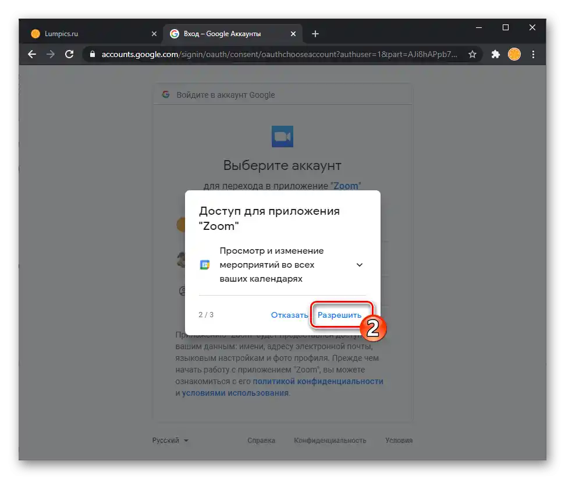
Task: Click the Конфиденциальность footer link
Action: point(330,441)
